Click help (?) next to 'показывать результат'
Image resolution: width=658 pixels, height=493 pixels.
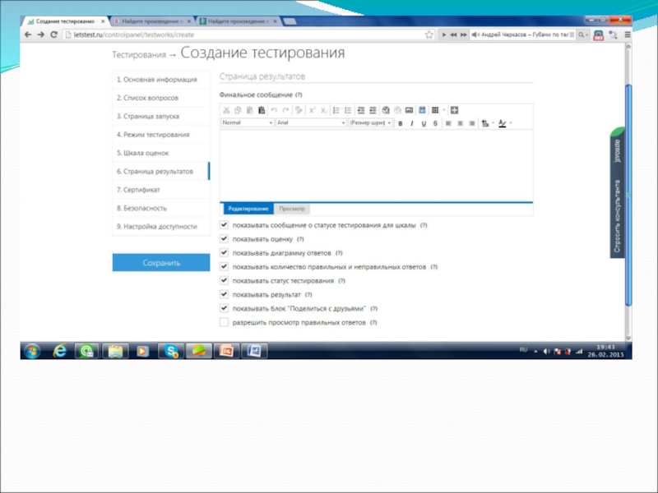(308, 295)
